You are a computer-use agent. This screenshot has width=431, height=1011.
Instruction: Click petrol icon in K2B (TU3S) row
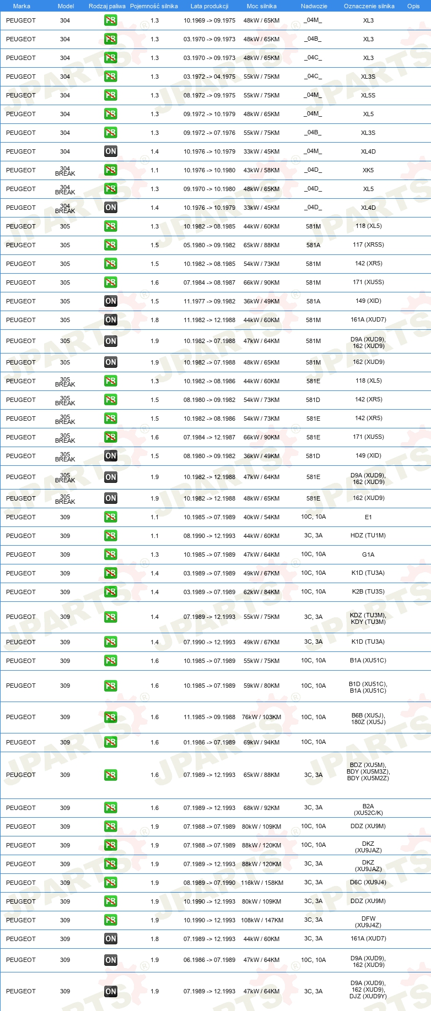[111, 592]
